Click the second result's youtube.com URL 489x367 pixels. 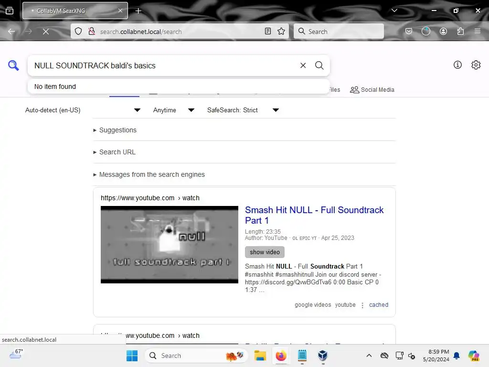point(150,336)
